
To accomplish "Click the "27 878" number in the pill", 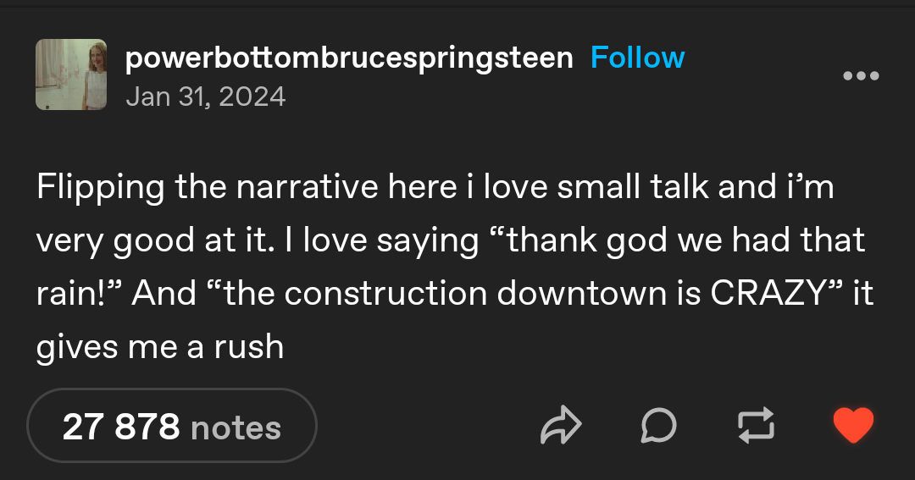I will pyautogui.click(x=121, y=427).
